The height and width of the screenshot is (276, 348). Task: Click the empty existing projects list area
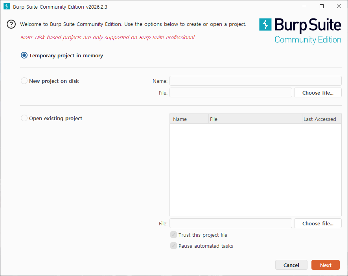coord(255,170)
